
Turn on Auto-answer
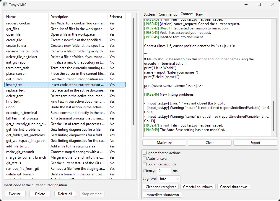[x=144, y=158]
